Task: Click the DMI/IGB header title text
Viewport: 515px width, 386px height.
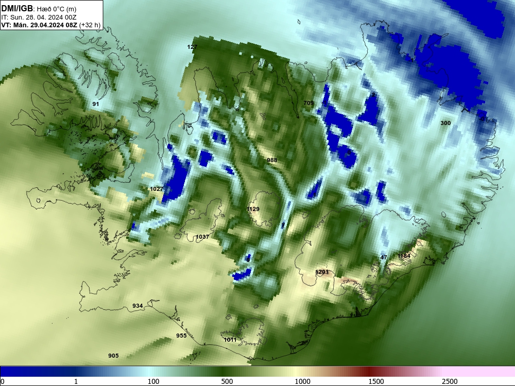Action: 17,9
